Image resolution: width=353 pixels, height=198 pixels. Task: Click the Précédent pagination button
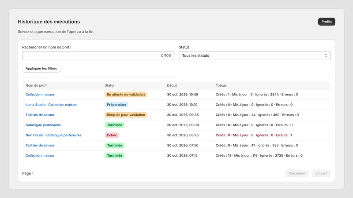[x=297, y=173]
